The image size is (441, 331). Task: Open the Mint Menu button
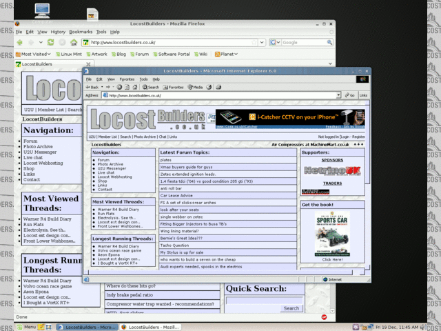tap(26, 327)
